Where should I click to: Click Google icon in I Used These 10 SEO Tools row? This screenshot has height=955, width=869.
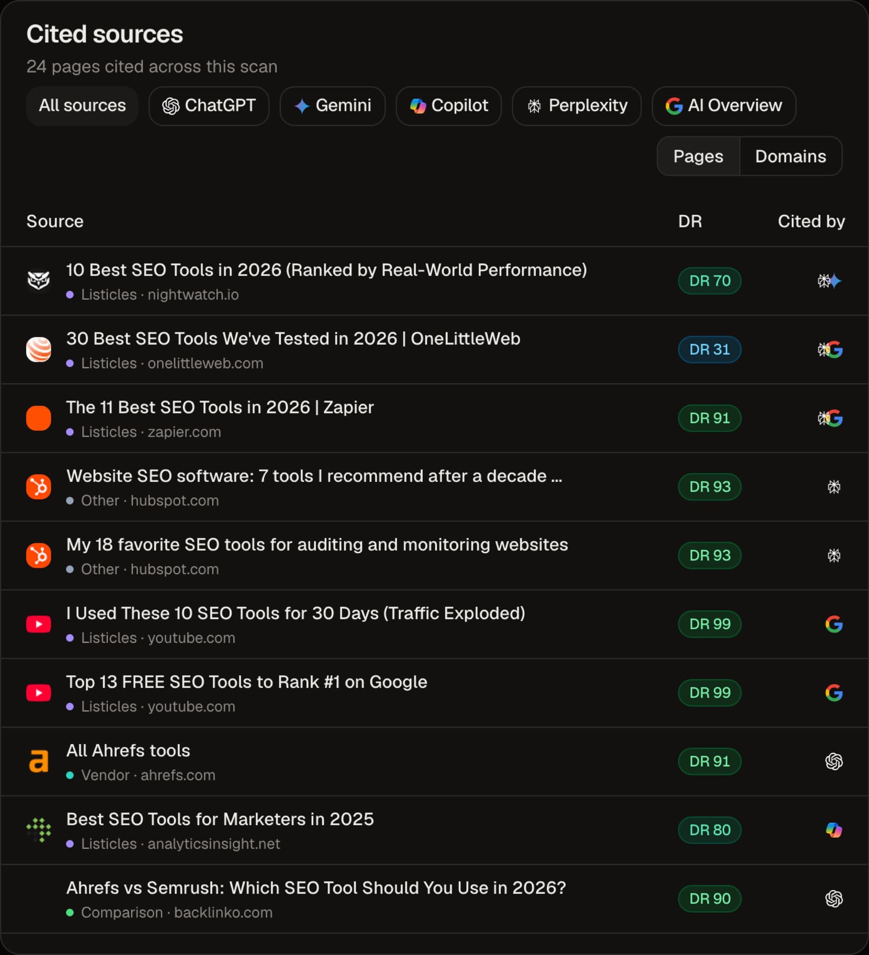click(834, 624)
